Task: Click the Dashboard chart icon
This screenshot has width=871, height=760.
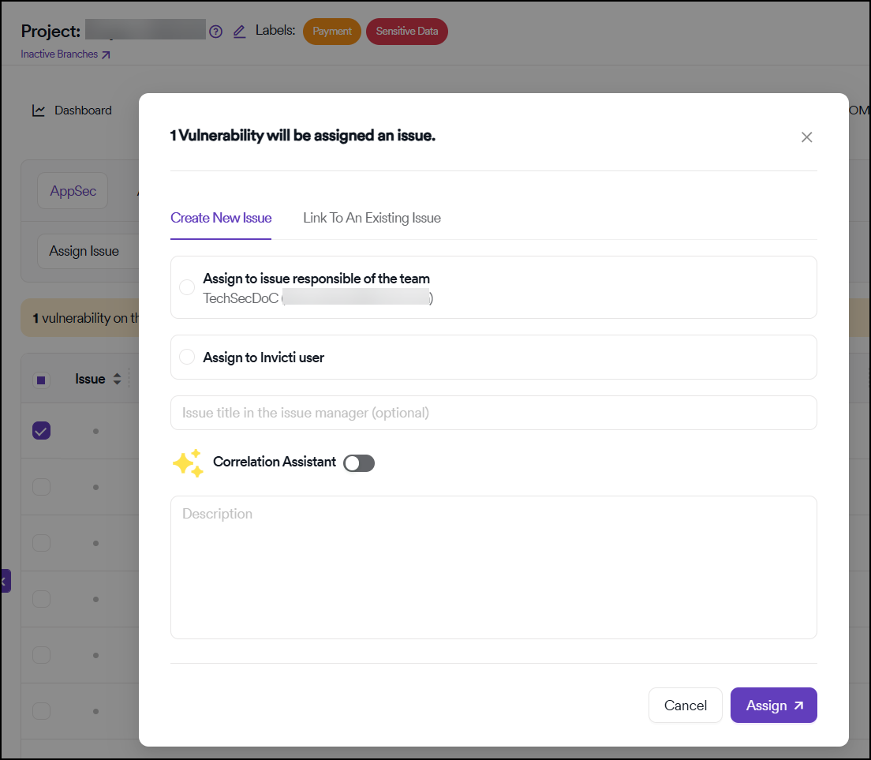Action: pyautogui.click(x=39, y=110)
